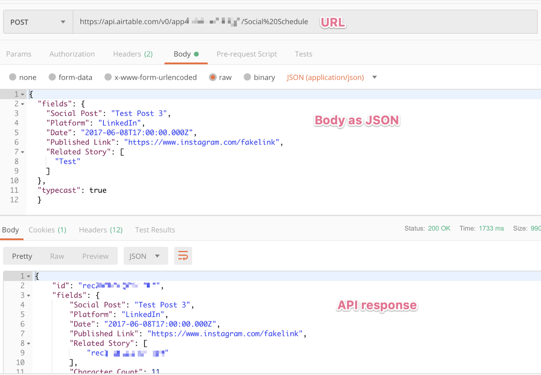Image resolution: width=541 pixels, height=375 pixels.
Task: Click the "Test" value in Related Story array
Action: click(x=68, y=162)
